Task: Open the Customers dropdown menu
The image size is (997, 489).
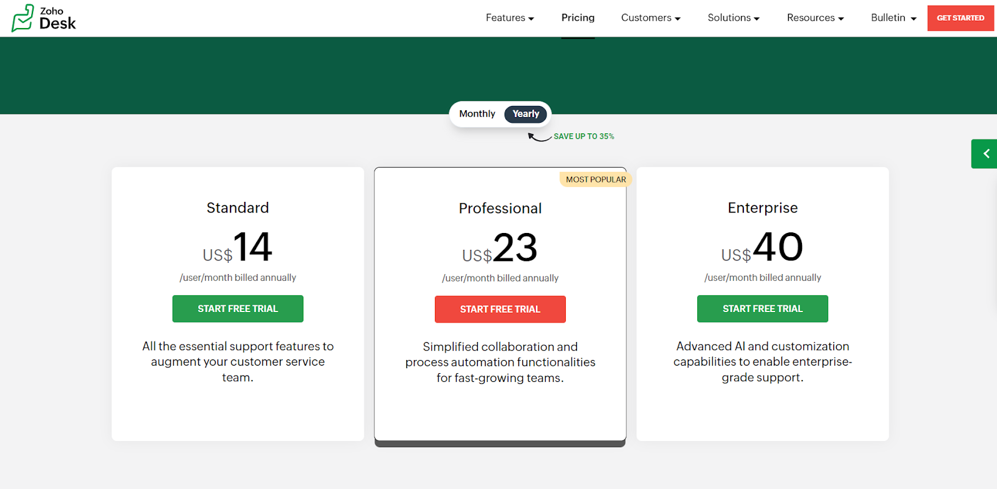Action: pyautogui.click(x=651, y=18)
